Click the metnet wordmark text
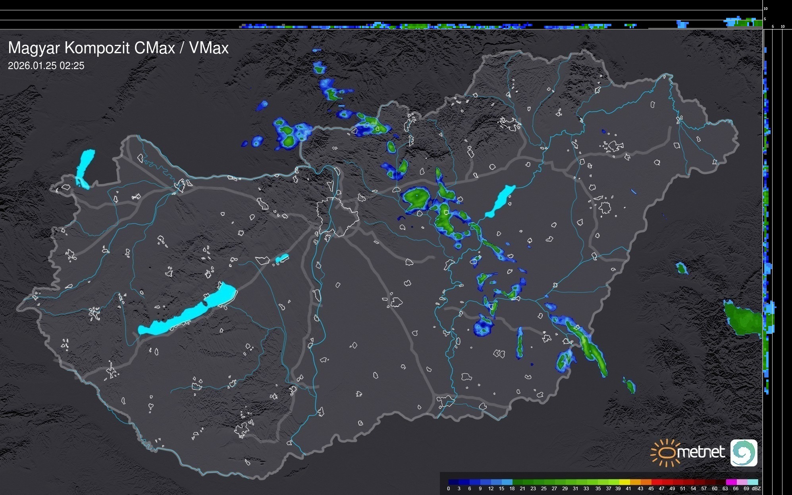This screenshot has height=495, width=792. (x=701, y=452)
